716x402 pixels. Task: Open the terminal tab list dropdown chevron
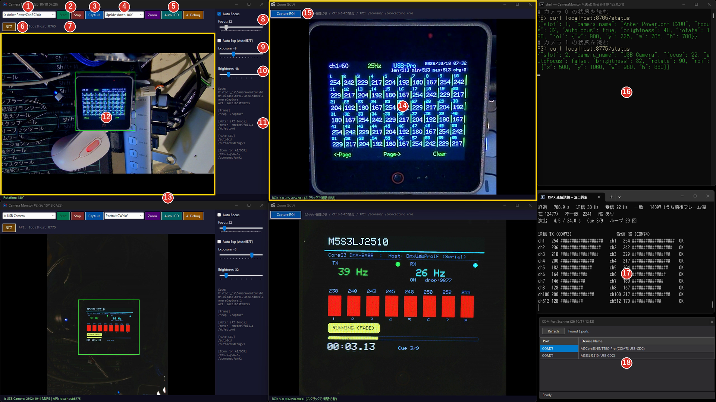[619, 197]
